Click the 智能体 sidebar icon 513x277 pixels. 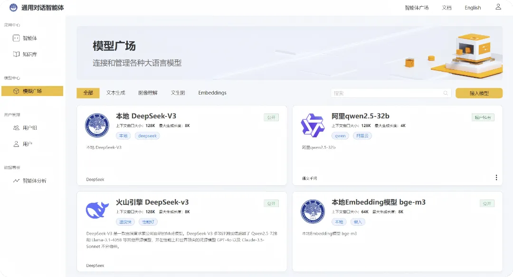[x=16, y=38]
